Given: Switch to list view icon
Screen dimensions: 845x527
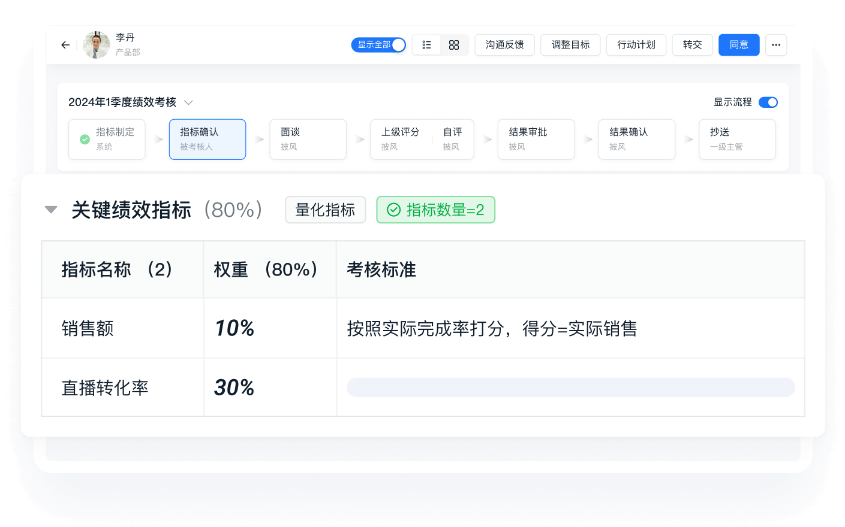Looking at the screenshot, I should 426,45.
